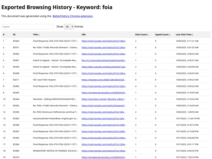Click the URL column header
The height and width of the screenshot is (159, 212).
tap(84, 35)
